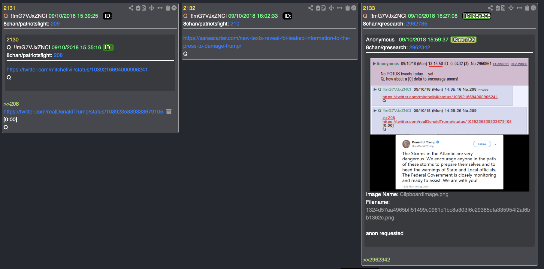Open mitchellvii twitter status link
544x269 pixels.
pos(77,70)
